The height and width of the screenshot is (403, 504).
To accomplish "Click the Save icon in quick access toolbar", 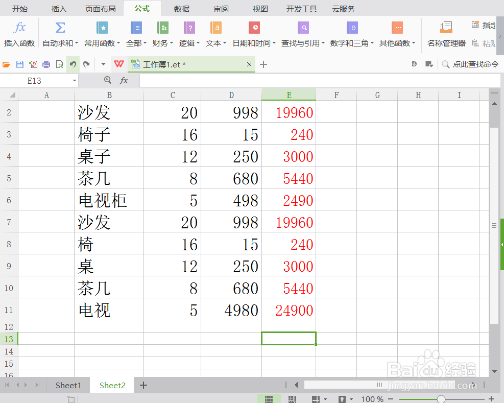I will 19,64.
